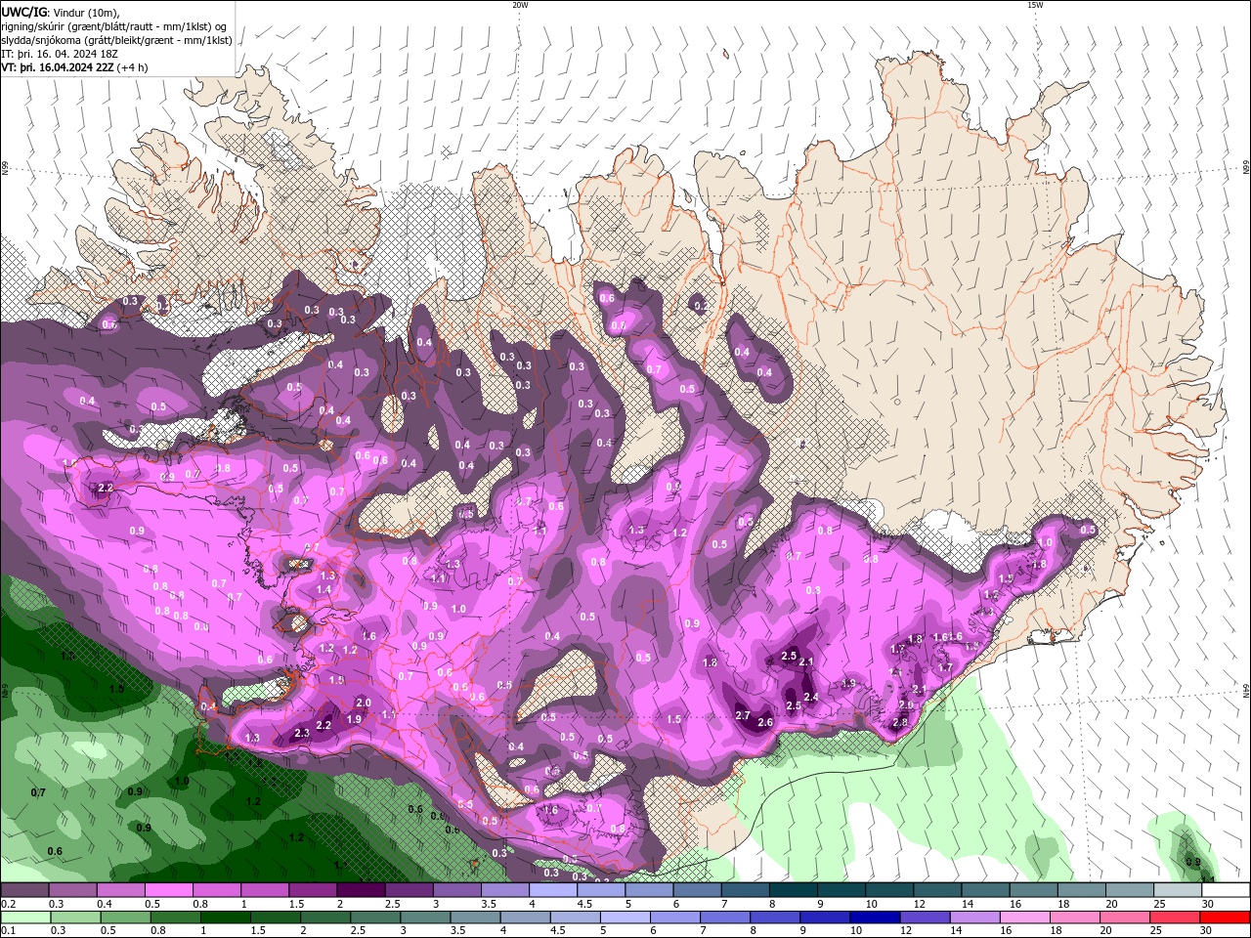Click the "2.8" precipitation value on the map
Screen dimensions: 1251x938
click(x=900, y=722)
